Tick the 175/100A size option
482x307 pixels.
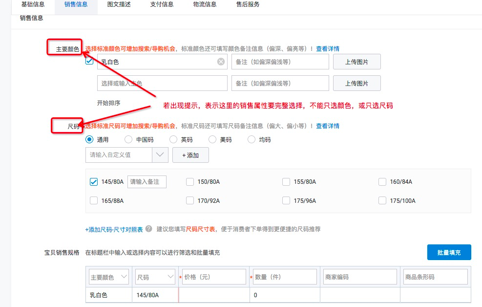(382, 200)
